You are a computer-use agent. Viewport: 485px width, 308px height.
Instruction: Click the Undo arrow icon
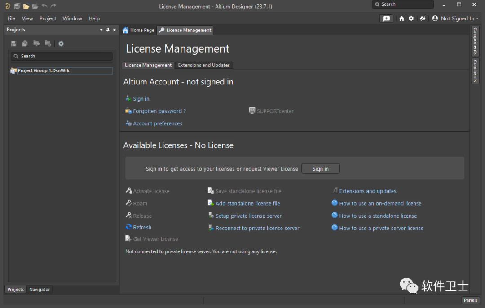[44, 6]
